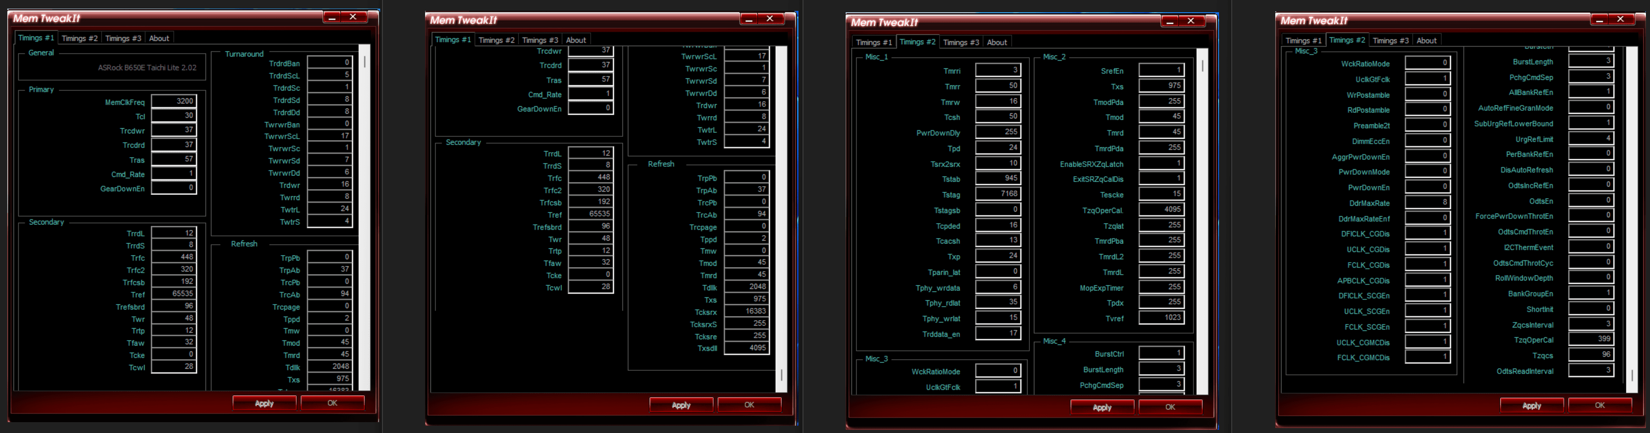Click Tcwl field showing 28 in second window
Viewport: 1650px width, 433px height.
[x=591, y=287]
